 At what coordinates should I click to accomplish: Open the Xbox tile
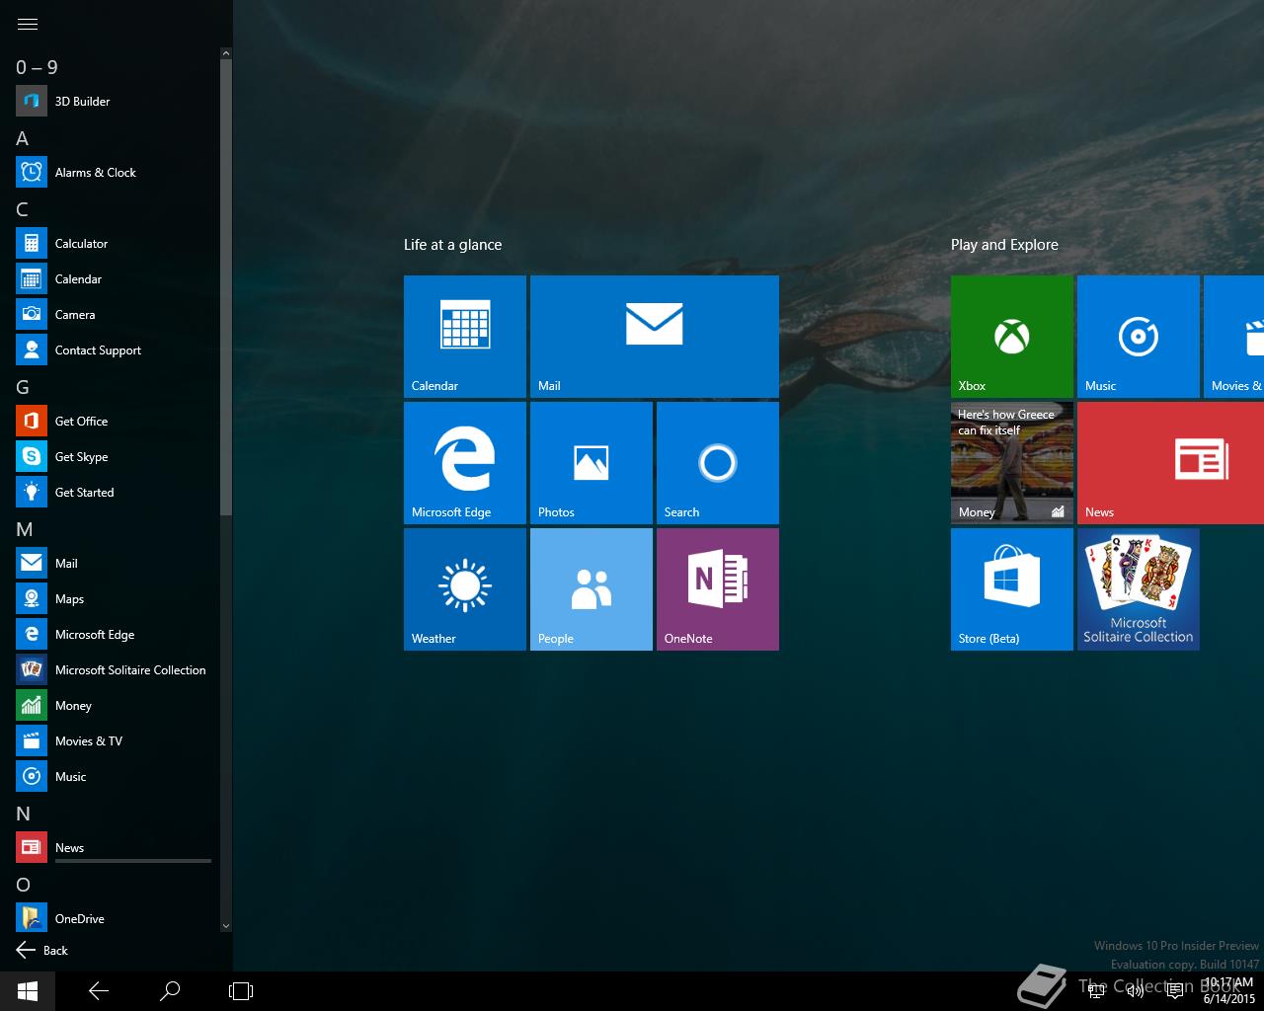point(1012,337)
